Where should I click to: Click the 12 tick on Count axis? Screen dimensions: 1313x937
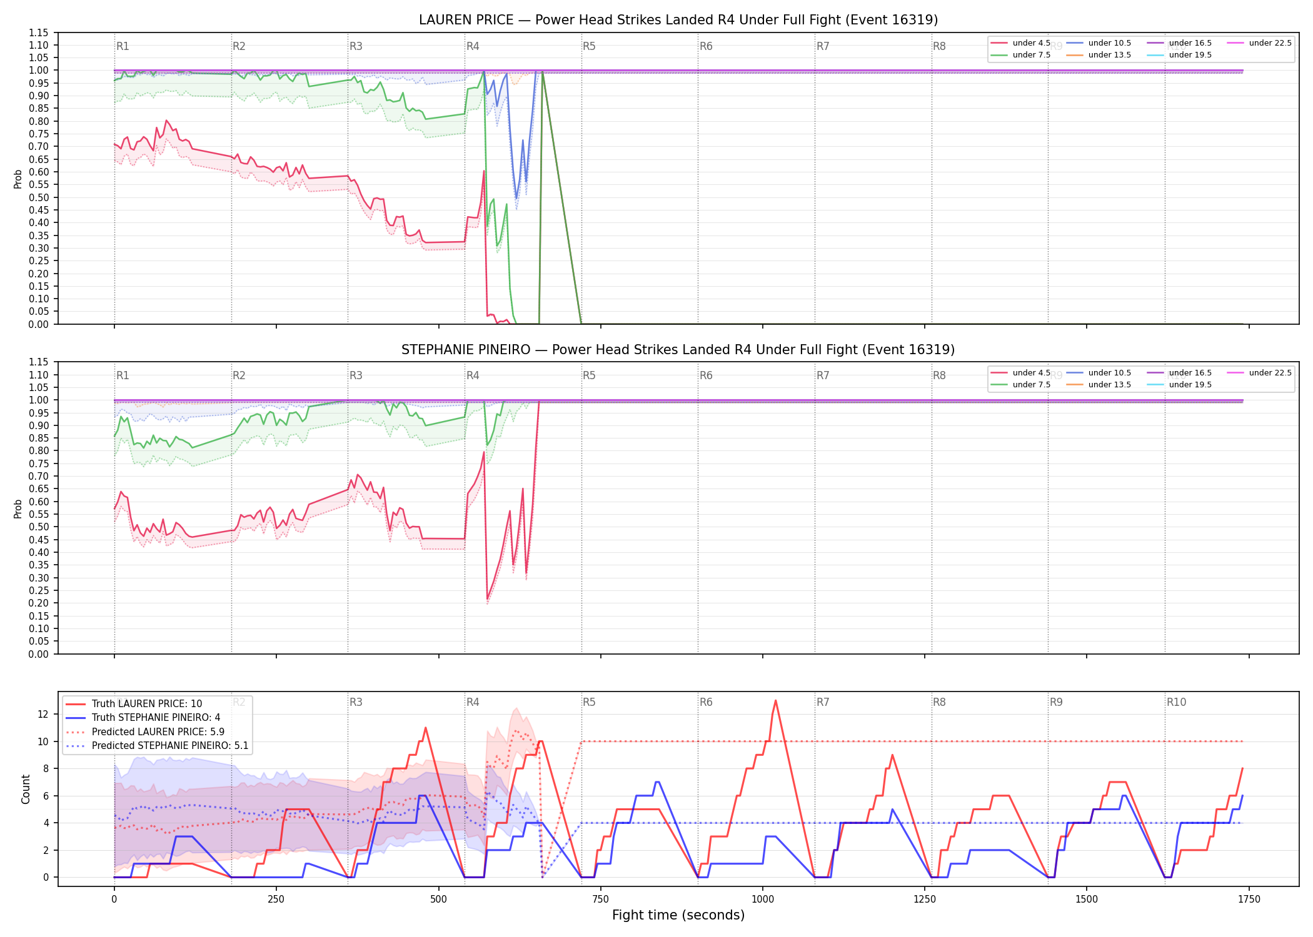(43, 715)
